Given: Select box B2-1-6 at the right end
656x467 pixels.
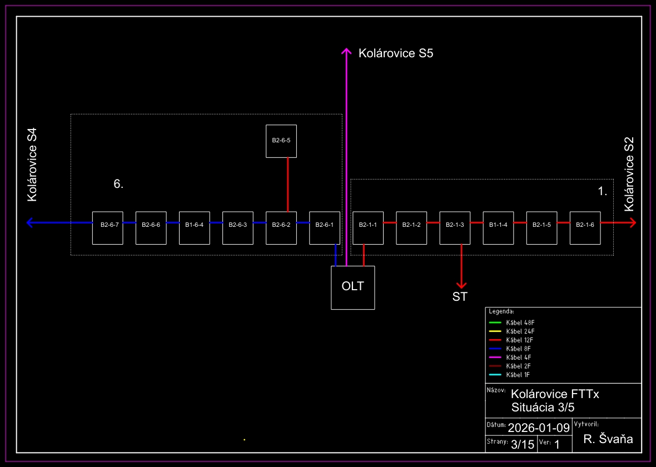Looking at the screenshot, I should pos(585,228).
